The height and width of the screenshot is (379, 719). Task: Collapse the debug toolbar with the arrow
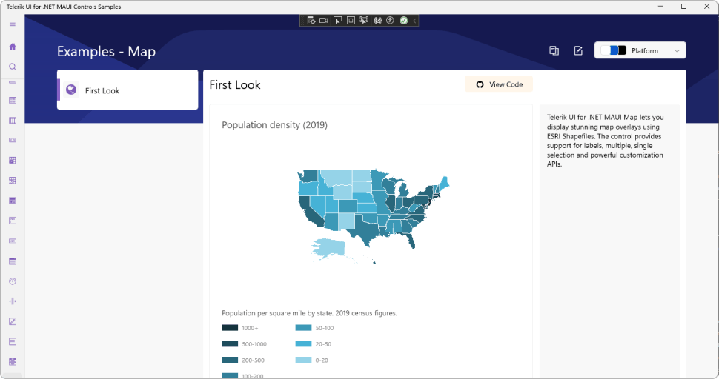point(414,21)
